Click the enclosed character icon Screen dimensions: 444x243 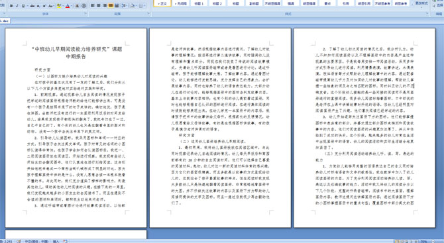tap(84, 6)
